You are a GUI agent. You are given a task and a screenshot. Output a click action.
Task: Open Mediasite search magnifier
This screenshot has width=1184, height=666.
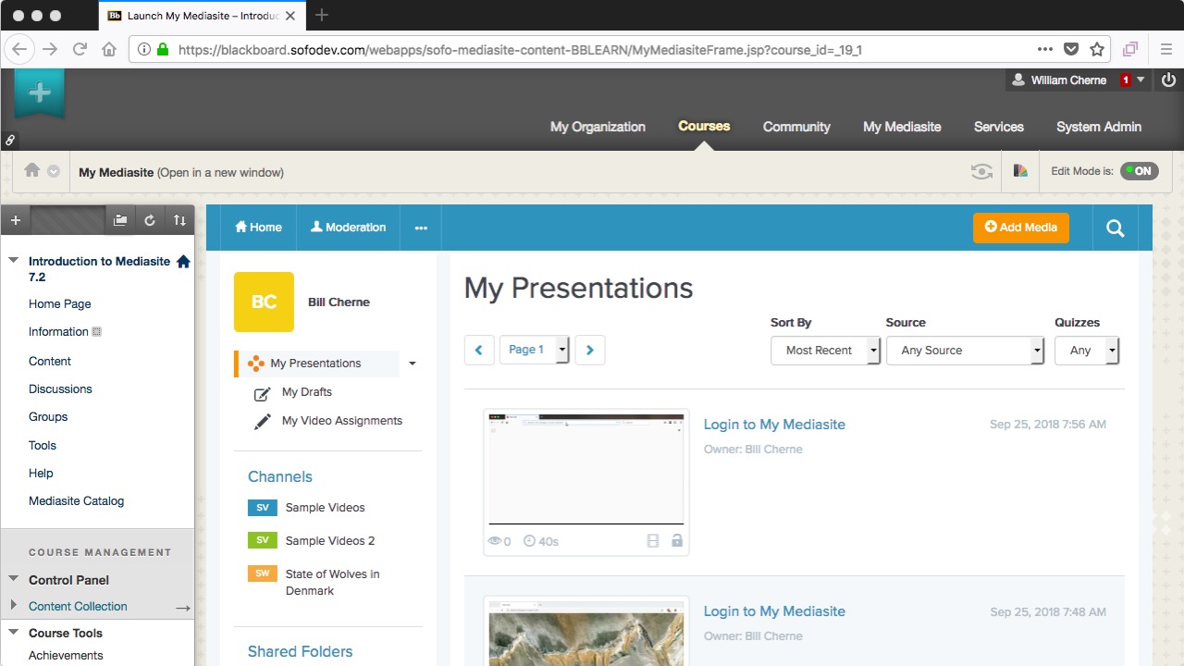(1116, 228)
